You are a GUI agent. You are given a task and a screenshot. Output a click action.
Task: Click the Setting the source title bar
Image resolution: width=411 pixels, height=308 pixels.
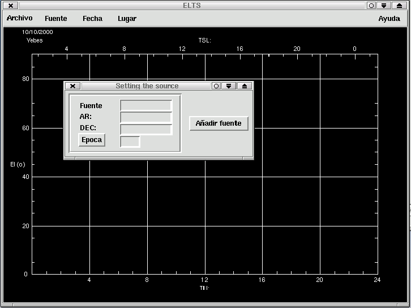147,86
